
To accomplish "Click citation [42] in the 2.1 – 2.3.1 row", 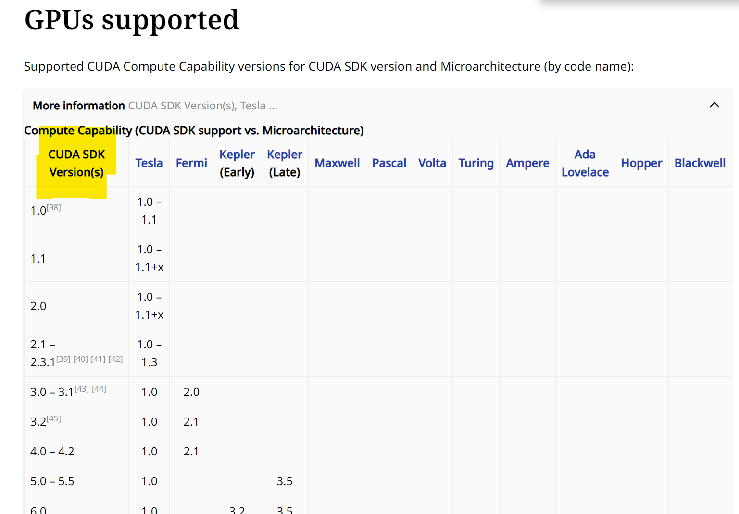I will [115, 359].
